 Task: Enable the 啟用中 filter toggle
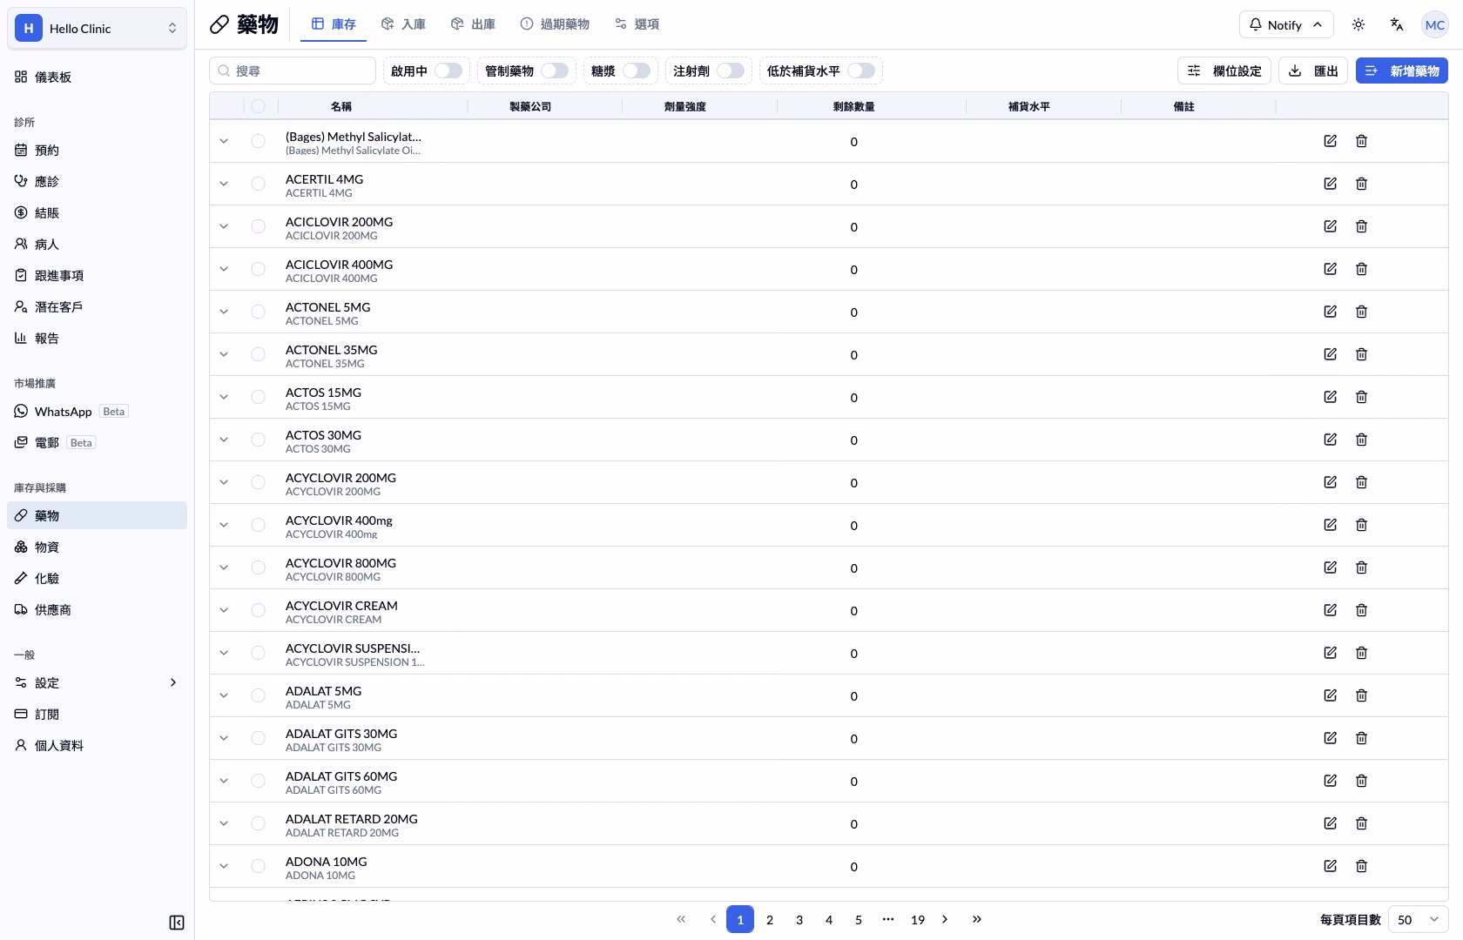click(448, 70)
